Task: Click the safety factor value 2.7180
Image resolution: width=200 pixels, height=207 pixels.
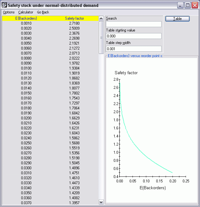Action: (74, 23)
